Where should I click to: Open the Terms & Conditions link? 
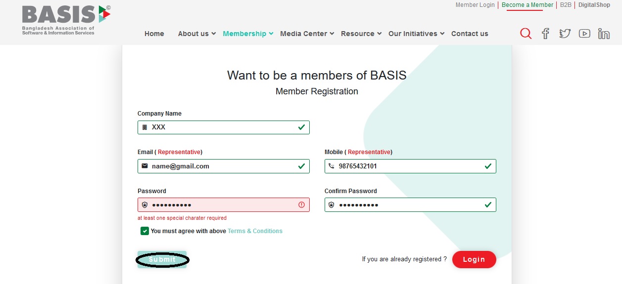point(255,231)
